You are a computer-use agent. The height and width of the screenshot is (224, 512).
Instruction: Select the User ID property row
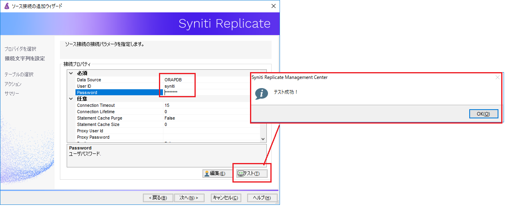point(167,86)
